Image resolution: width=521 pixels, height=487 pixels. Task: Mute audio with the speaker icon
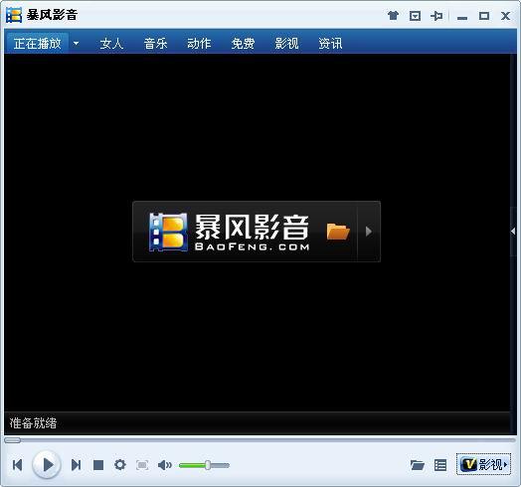164,465
